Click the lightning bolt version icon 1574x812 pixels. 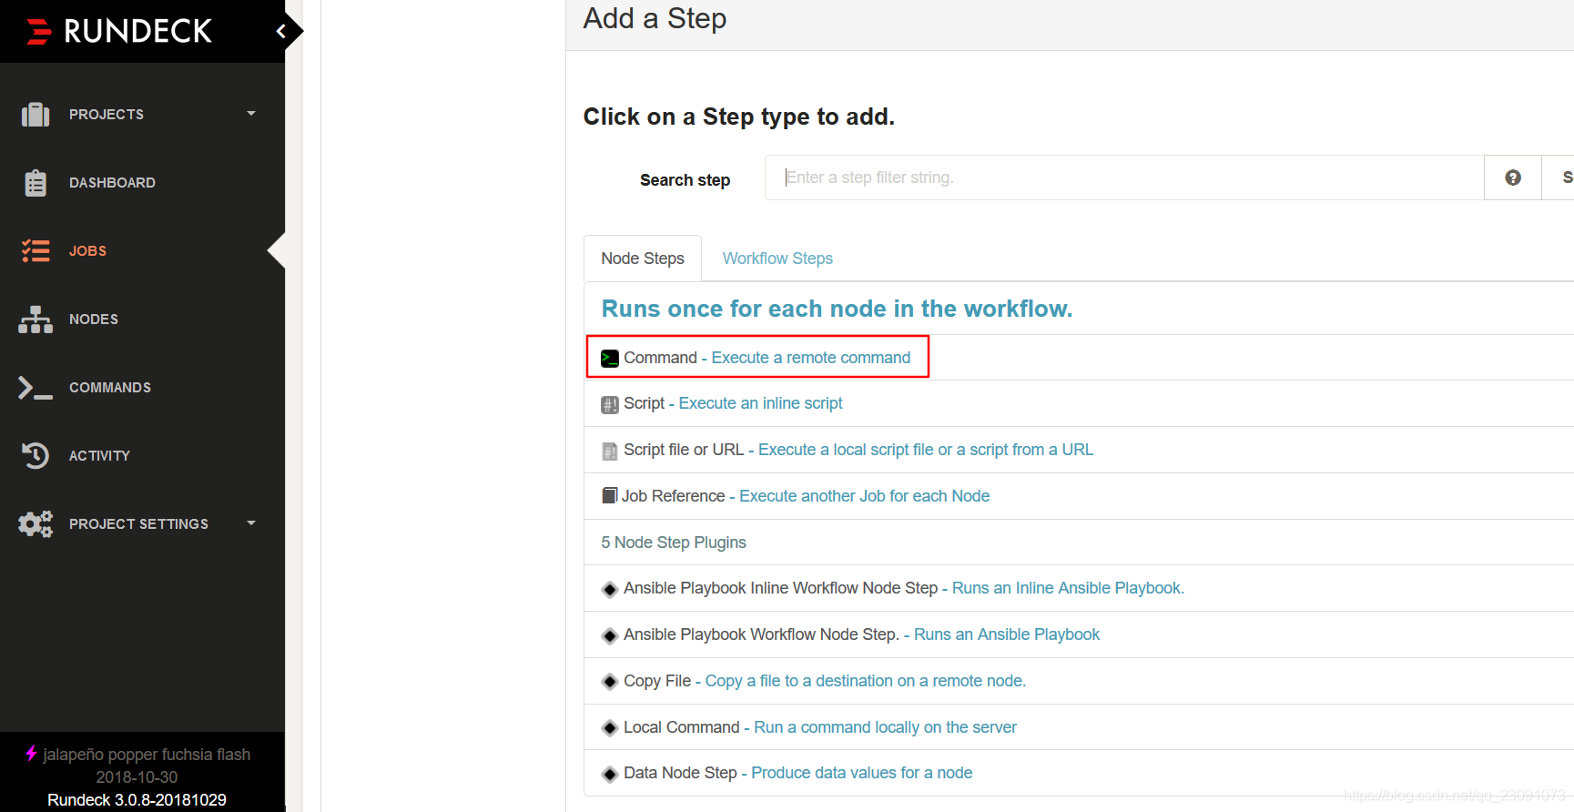(31, 753)
